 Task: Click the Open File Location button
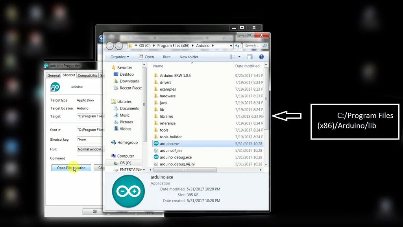click(x=71, y=168)
